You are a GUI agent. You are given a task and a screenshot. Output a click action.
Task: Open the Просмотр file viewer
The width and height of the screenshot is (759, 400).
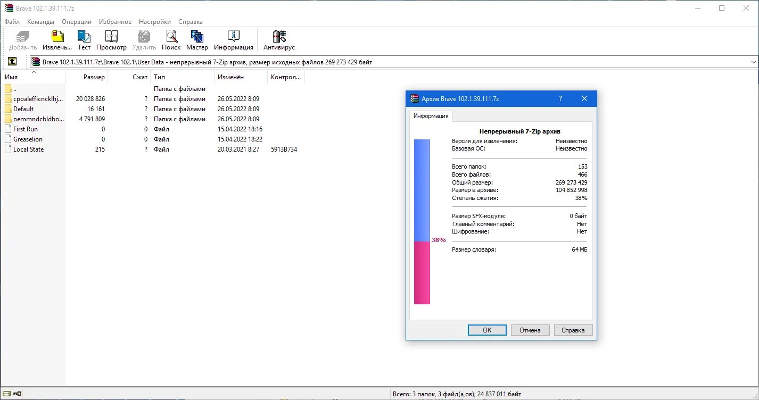click(x=111, y=40)
